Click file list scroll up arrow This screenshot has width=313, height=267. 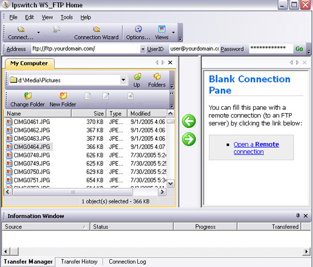coord(171,114)
